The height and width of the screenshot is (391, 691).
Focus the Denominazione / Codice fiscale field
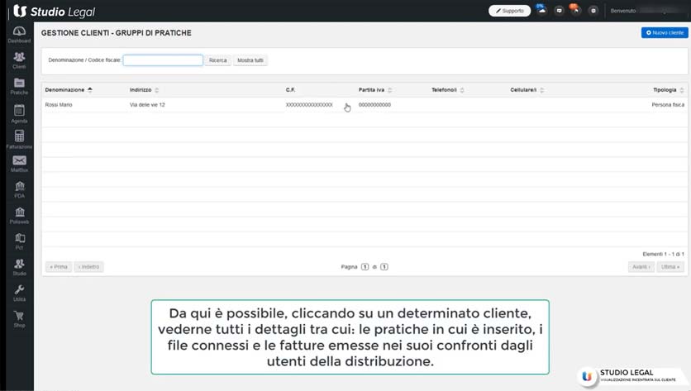(x=163, y=60)
